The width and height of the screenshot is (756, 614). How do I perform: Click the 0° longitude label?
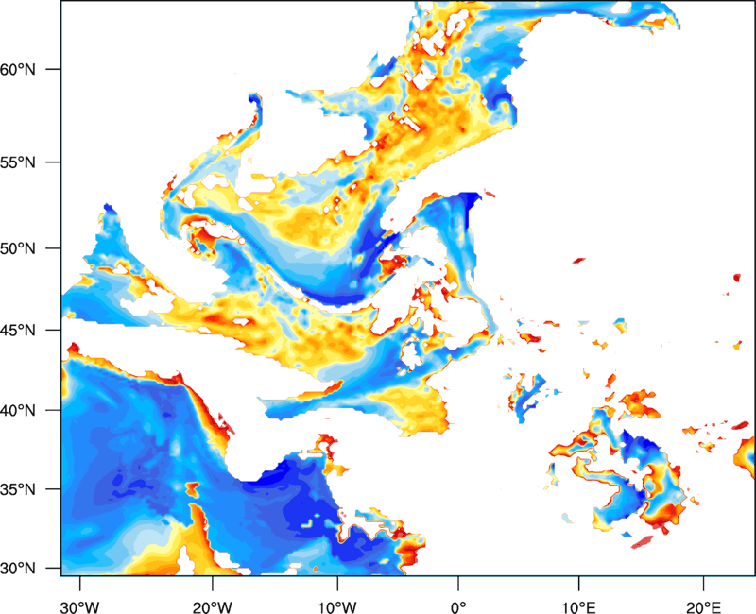coord(458,607)
